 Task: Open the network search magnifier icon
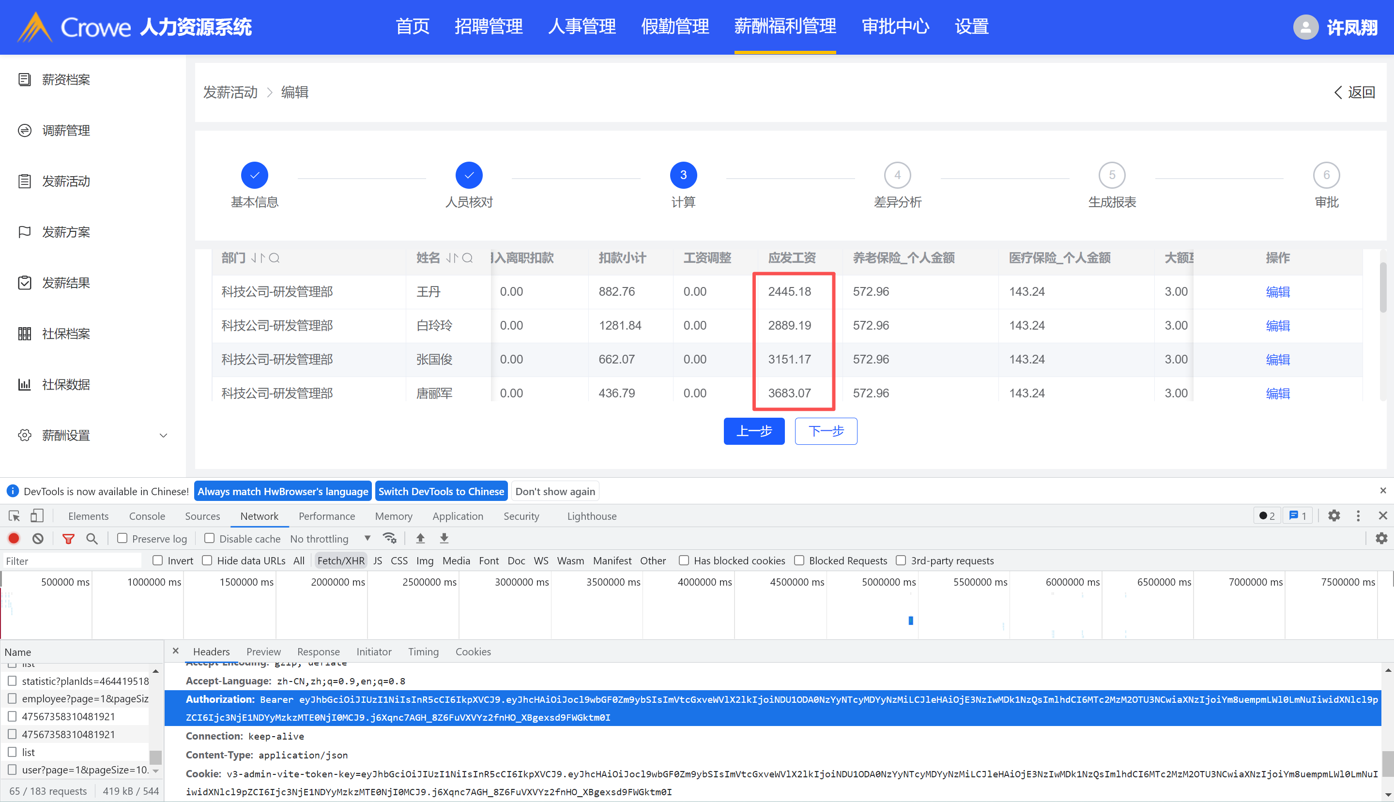point(92,539)
